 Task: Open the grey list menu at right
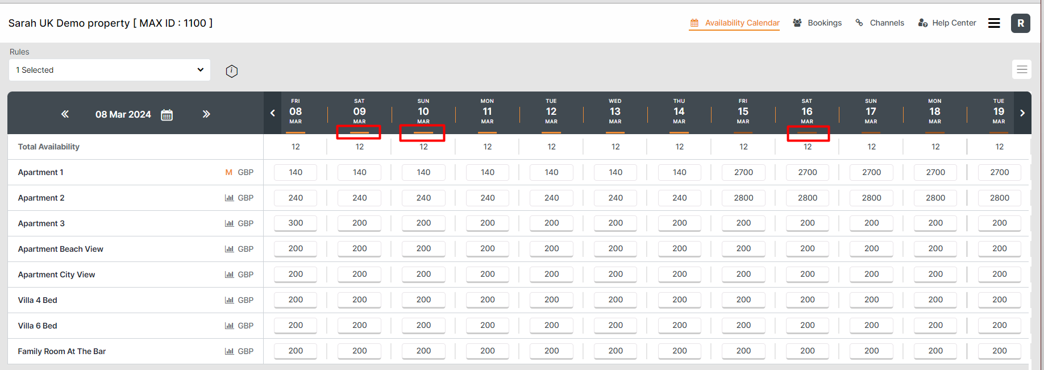point(1021,70)
